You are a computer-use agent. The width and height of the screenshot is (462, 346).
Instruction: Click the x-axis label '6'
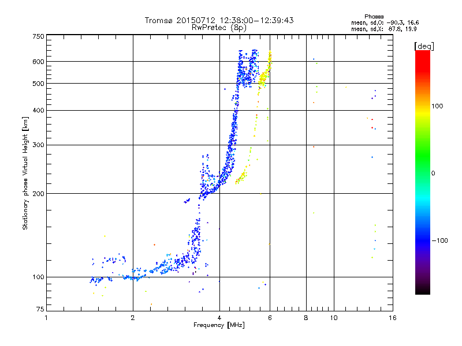[x=270, y=318]
